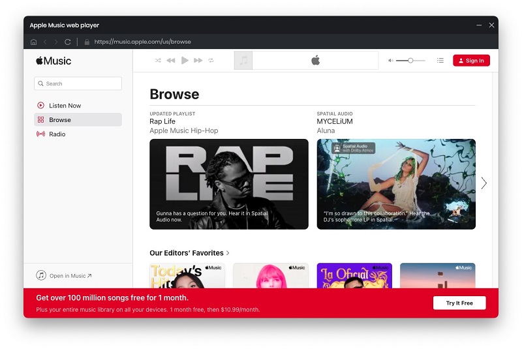The height and width of the screenshot is (349, 522).
Task: Open the Rap Life playlist title
Action: [x=162, y=121]
